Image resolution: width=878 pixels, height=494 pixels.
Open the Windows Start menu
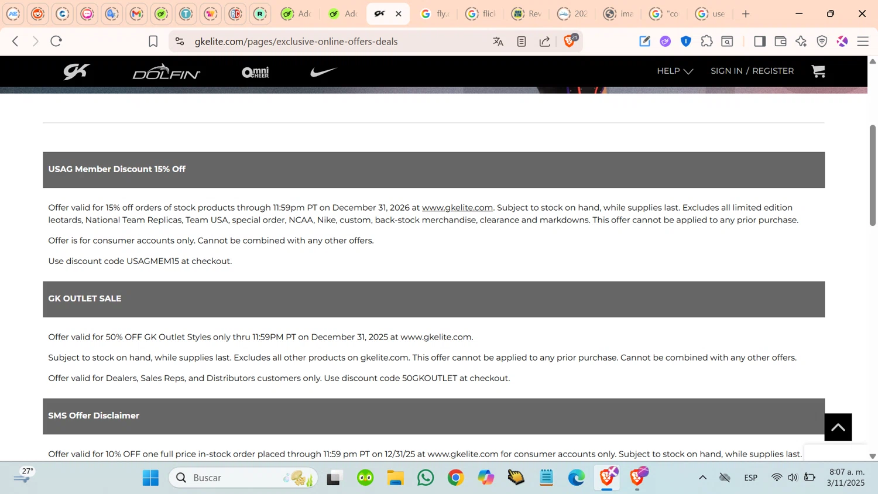[x=150, y=478]
